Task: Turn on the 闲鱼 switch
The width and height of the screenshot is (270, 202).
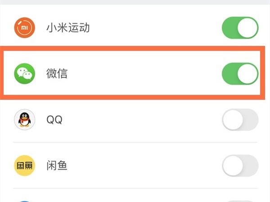Action: tap(240, 166)
